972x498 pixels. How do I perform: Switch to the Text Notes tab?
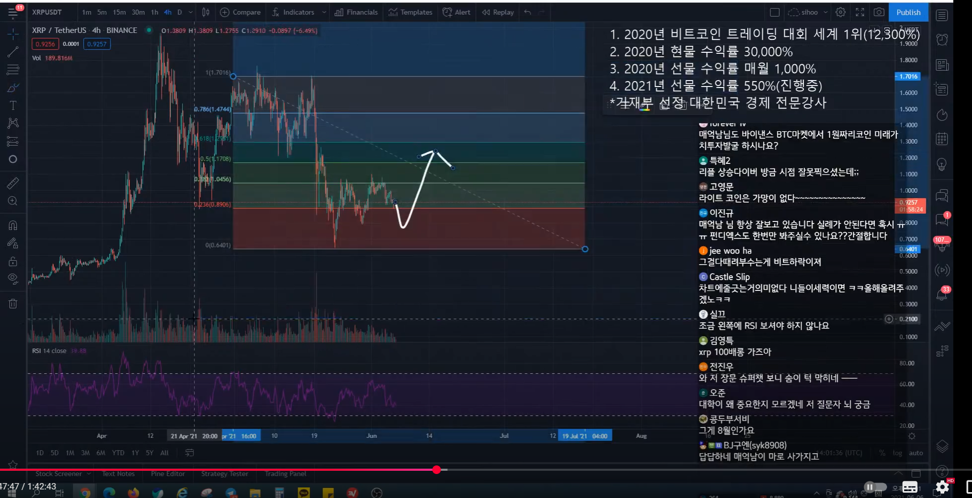pos(119,474)
